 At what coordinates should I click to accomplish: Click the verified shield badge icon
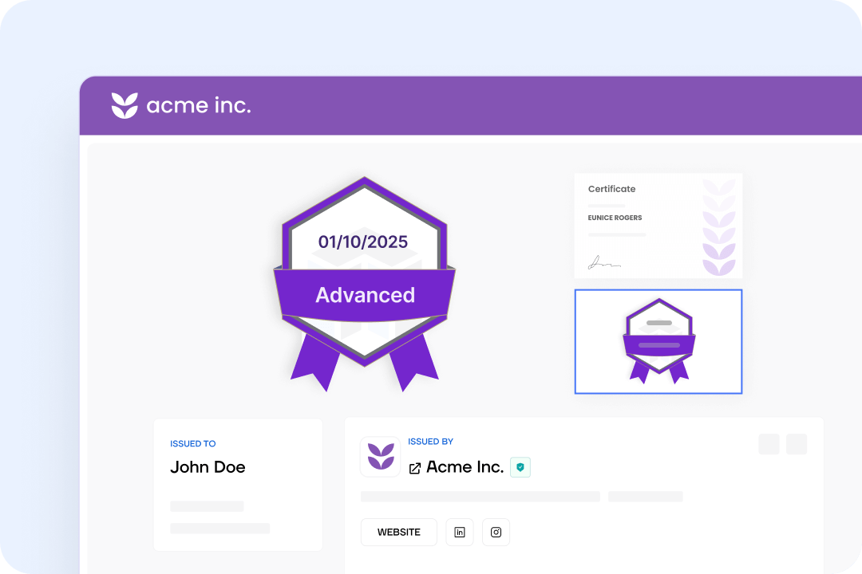[520, 467]
